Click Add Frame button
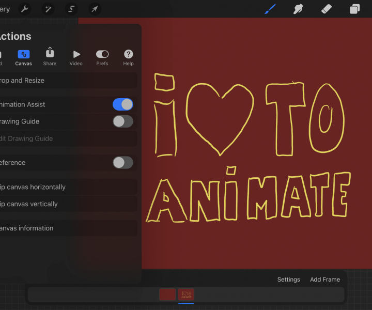 (325, 280)
